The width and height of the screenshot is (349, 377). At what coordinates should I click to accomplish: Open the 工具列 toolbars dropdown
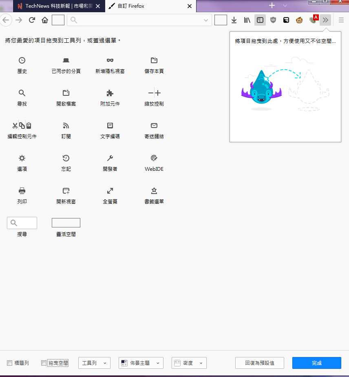94,363
